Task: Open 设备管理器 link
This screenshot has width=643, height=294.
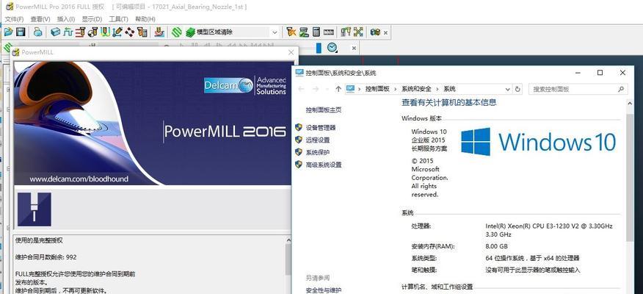Action: [321, 128]
